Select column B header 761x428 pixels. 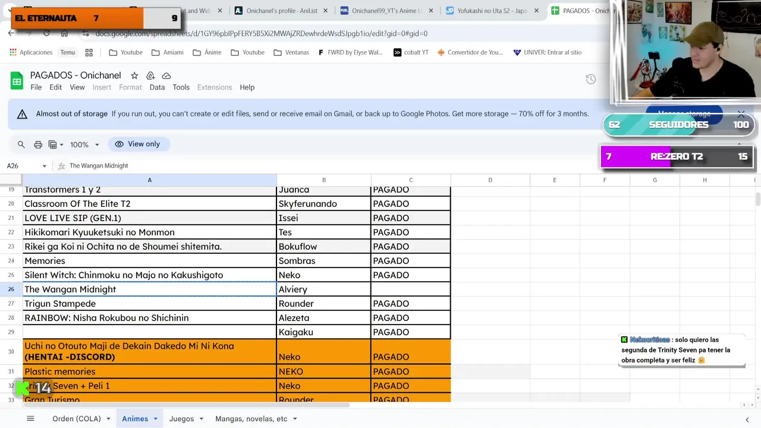coord(324,180)
